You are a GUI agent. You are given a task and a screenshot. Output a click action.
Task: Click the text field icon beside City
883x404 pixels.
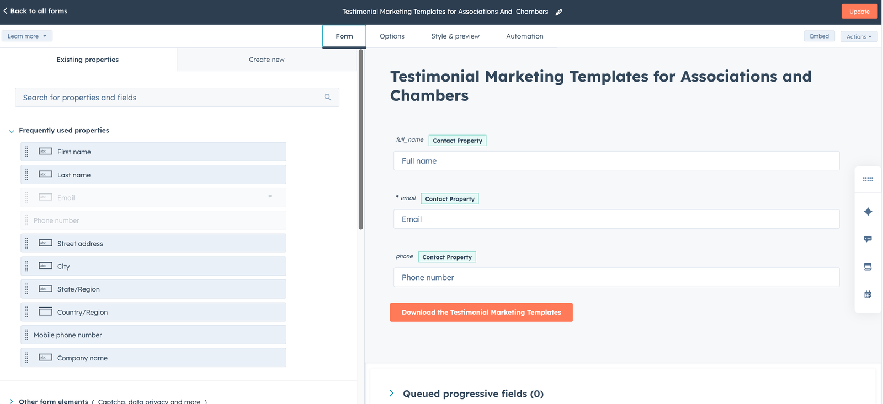click(x=46, y=266)
